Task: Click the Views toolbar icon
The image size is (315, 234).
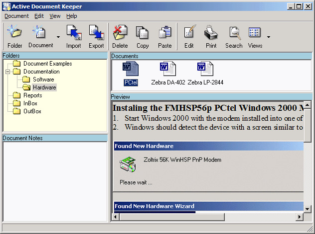Action: pyautogui.click(x=255, y=36)
